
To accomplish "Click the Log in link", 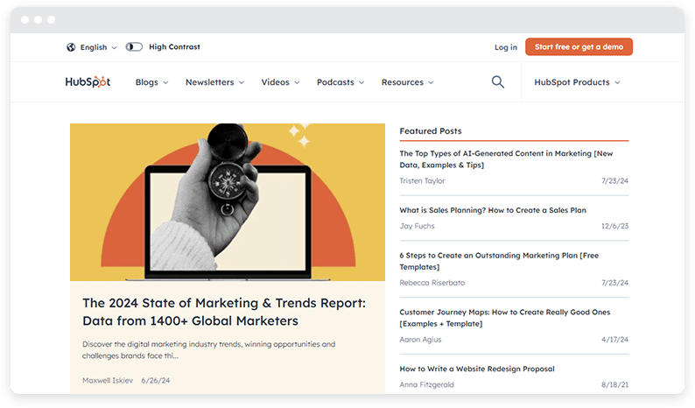I will [506, 47].
